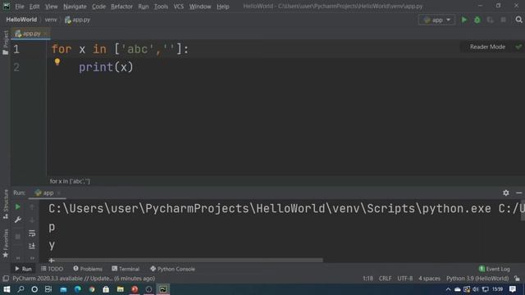This screenshot has width=525, height=295.
Task: Click the Down the Stack Trace arrow
Action: (32, 220)
